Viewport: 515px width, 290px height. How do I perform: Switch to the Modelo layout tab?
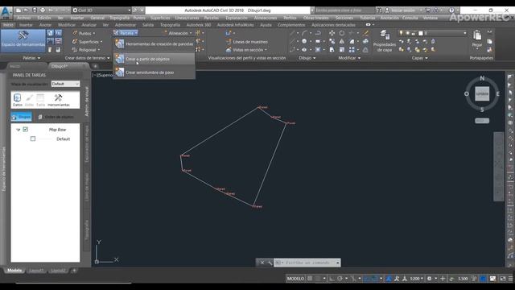(14, 271)
